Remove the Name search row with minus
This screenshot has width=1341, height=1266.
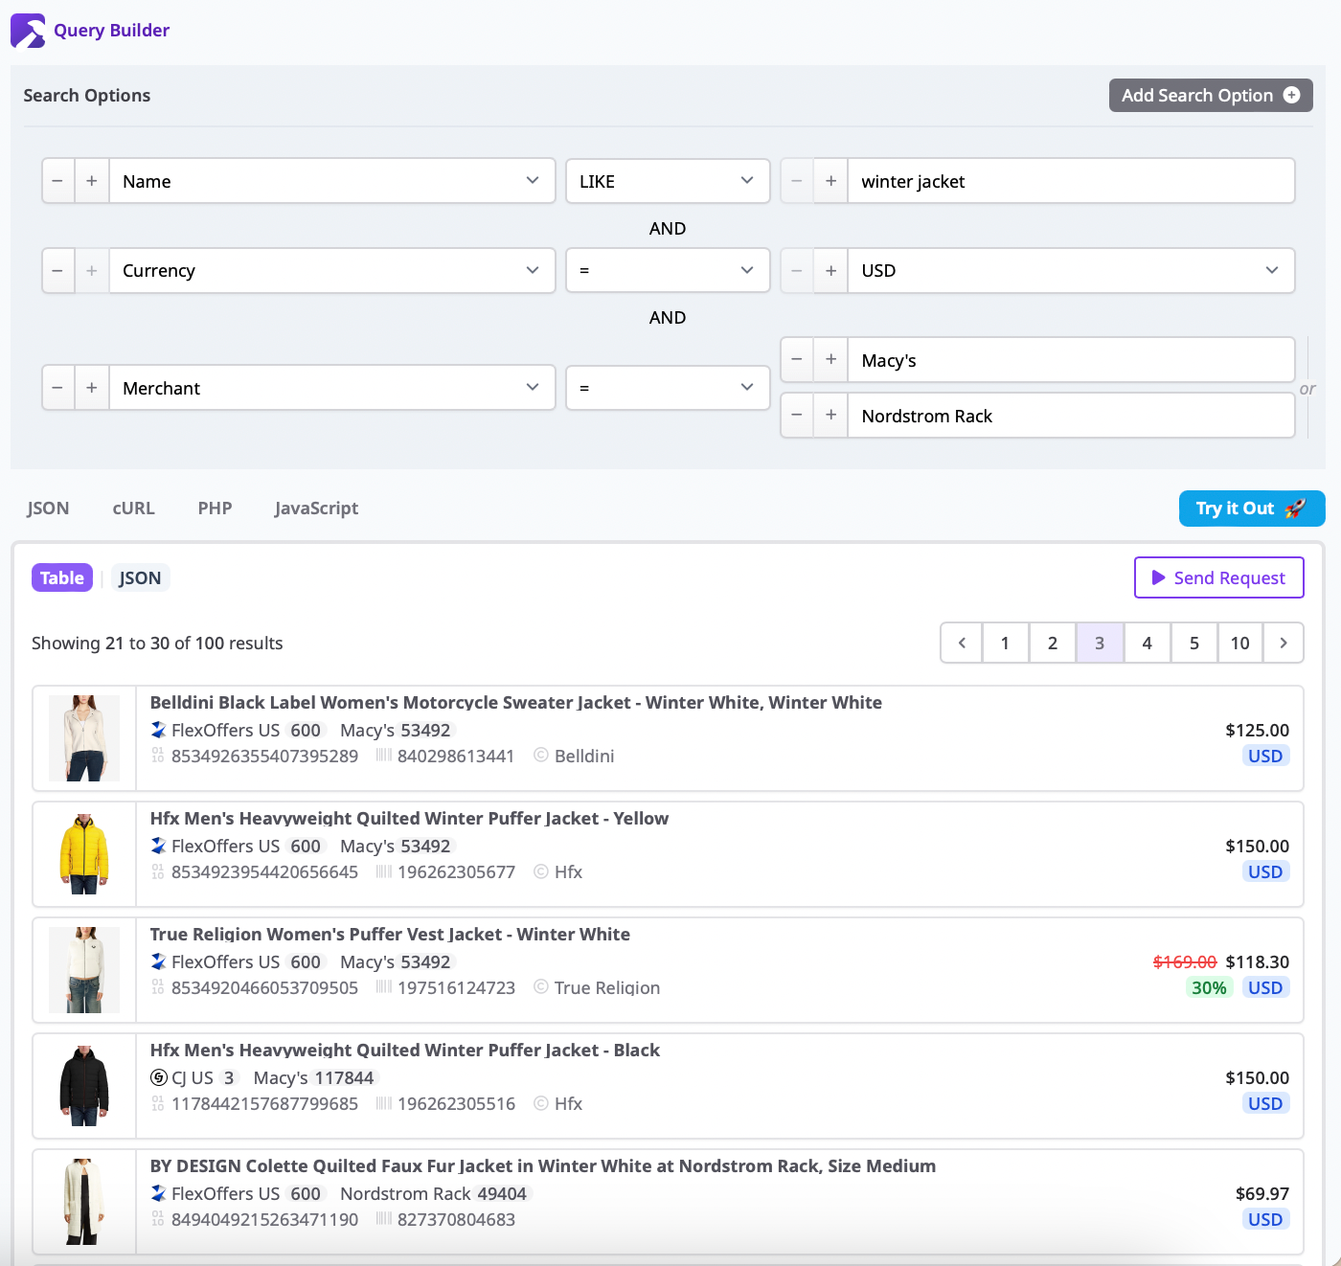[x=57, y=181]
